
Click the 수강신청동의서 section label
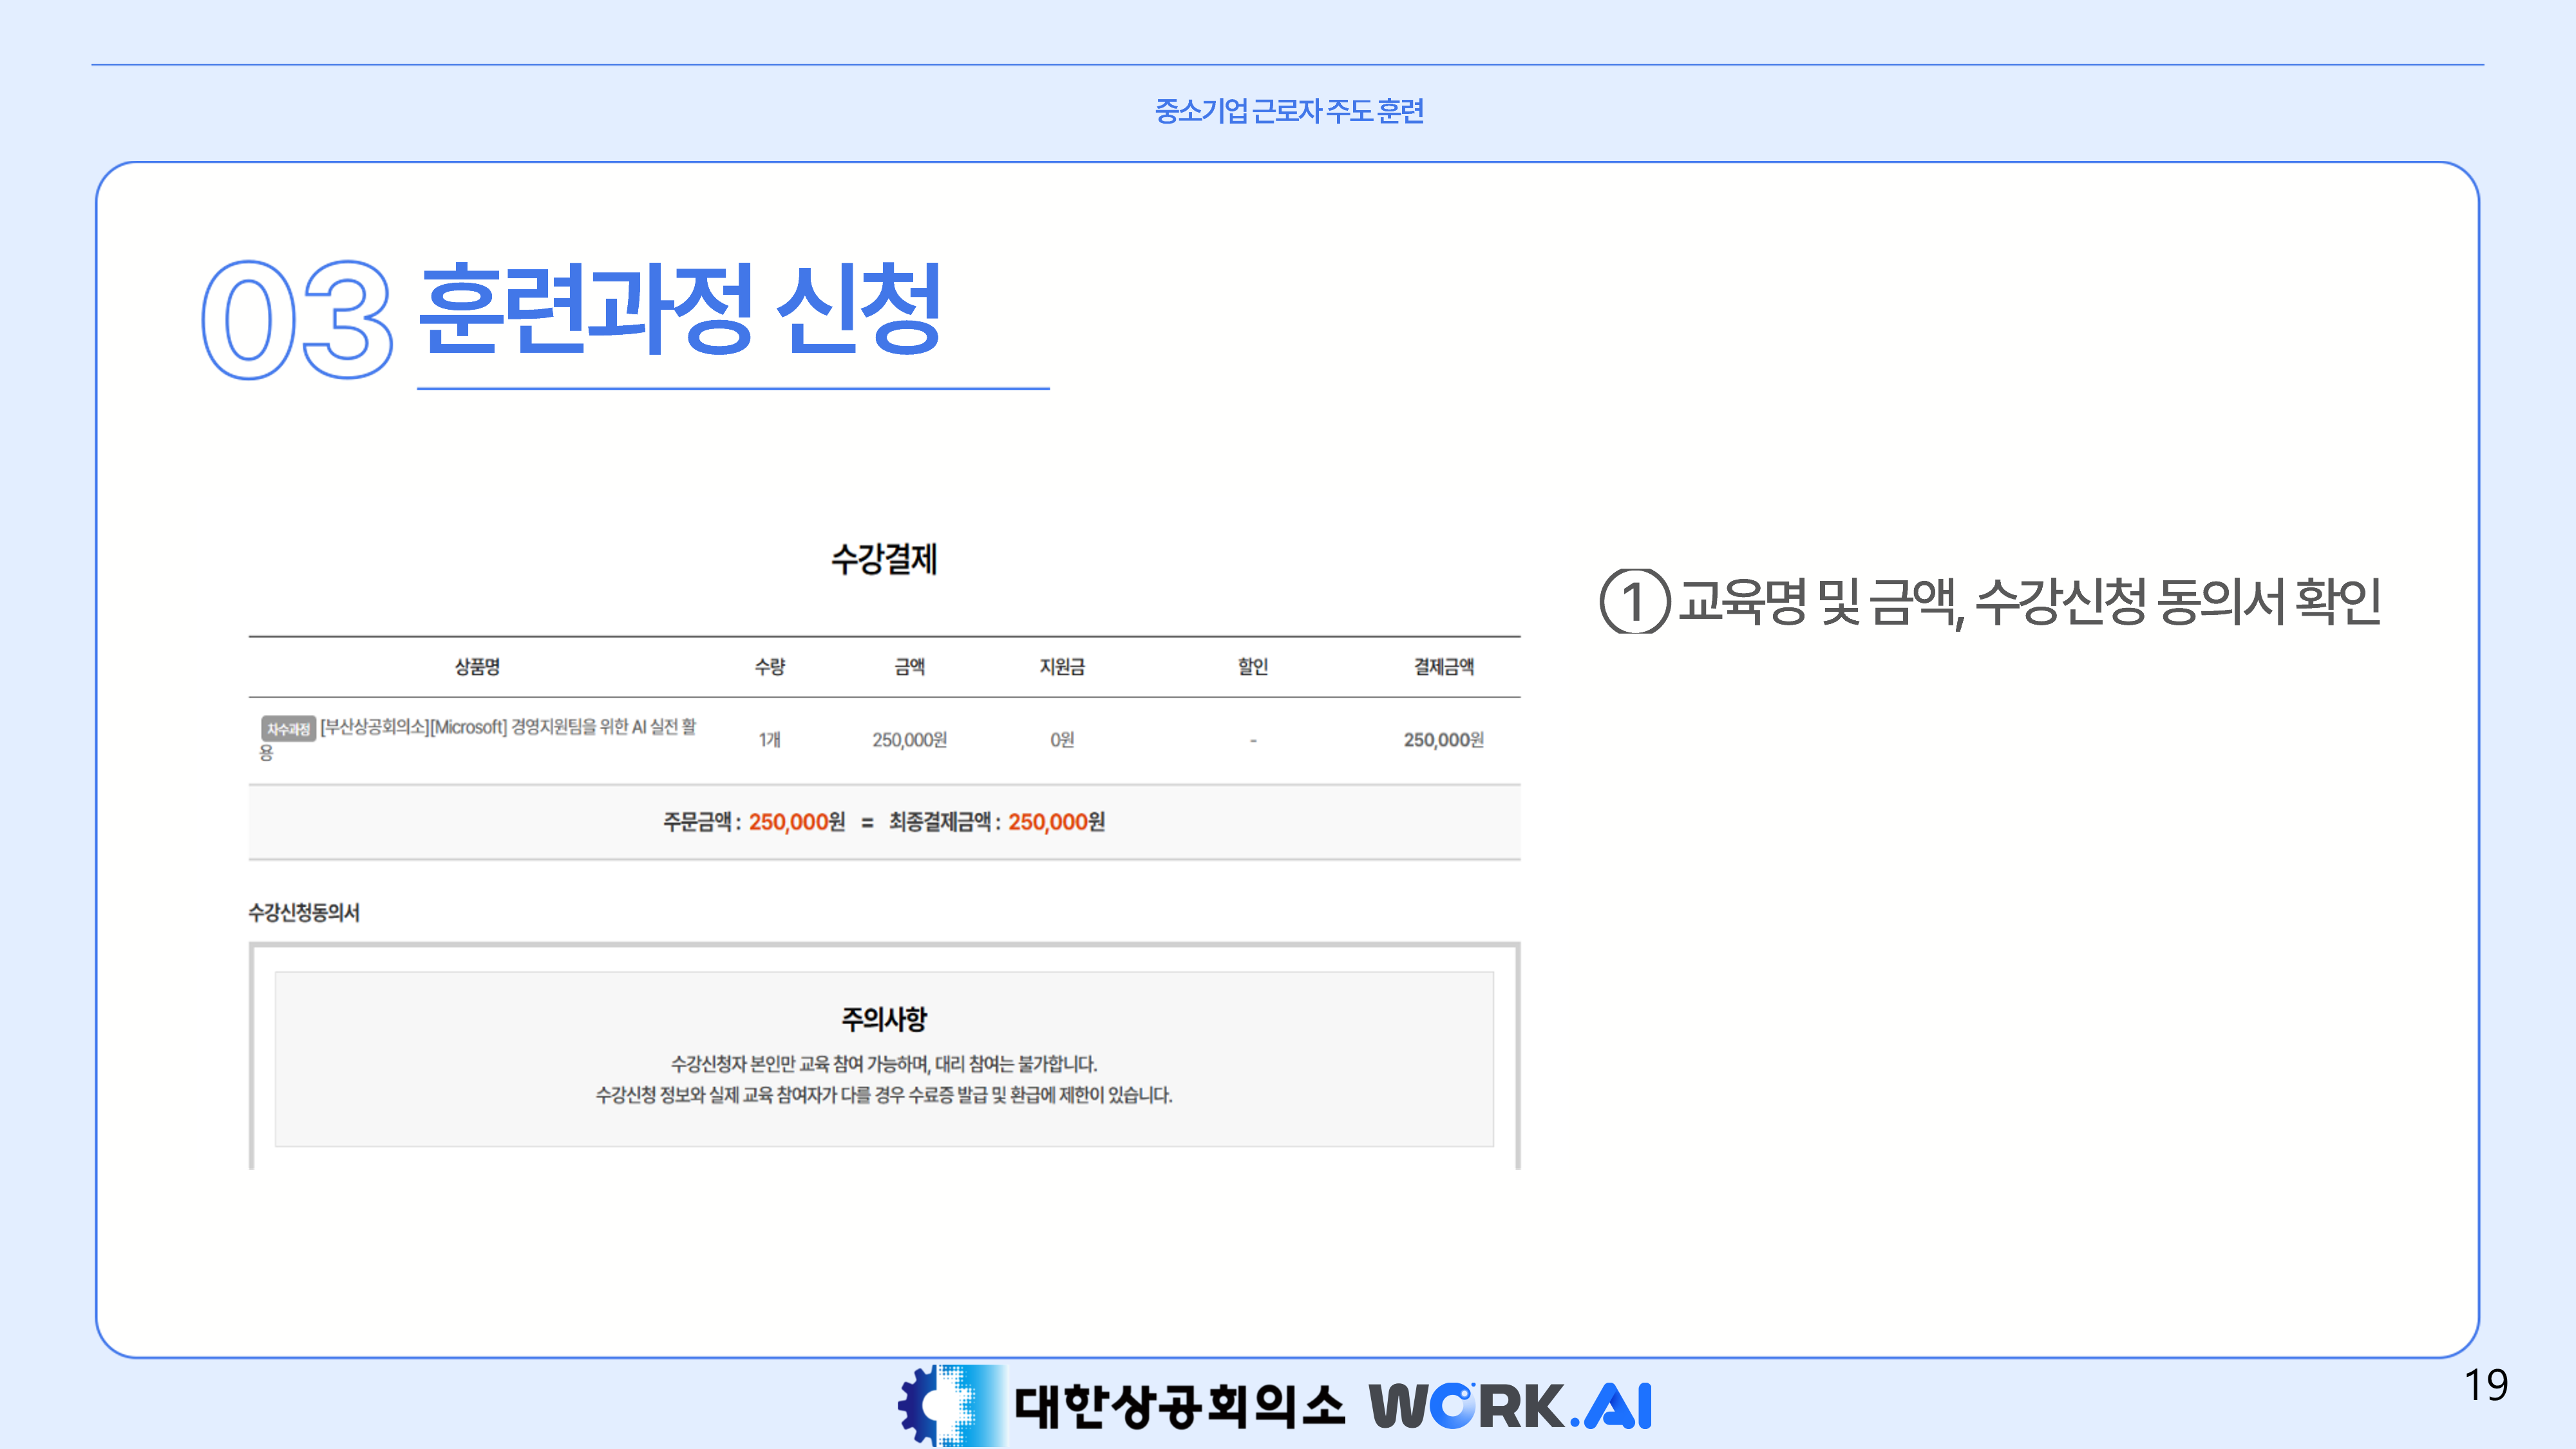[304, 912]
